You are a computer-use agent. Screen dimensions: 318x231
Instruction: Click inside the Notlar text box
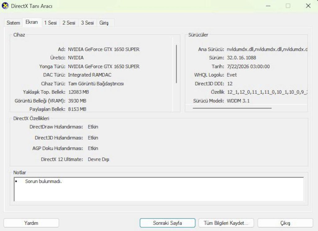[159, 189]
